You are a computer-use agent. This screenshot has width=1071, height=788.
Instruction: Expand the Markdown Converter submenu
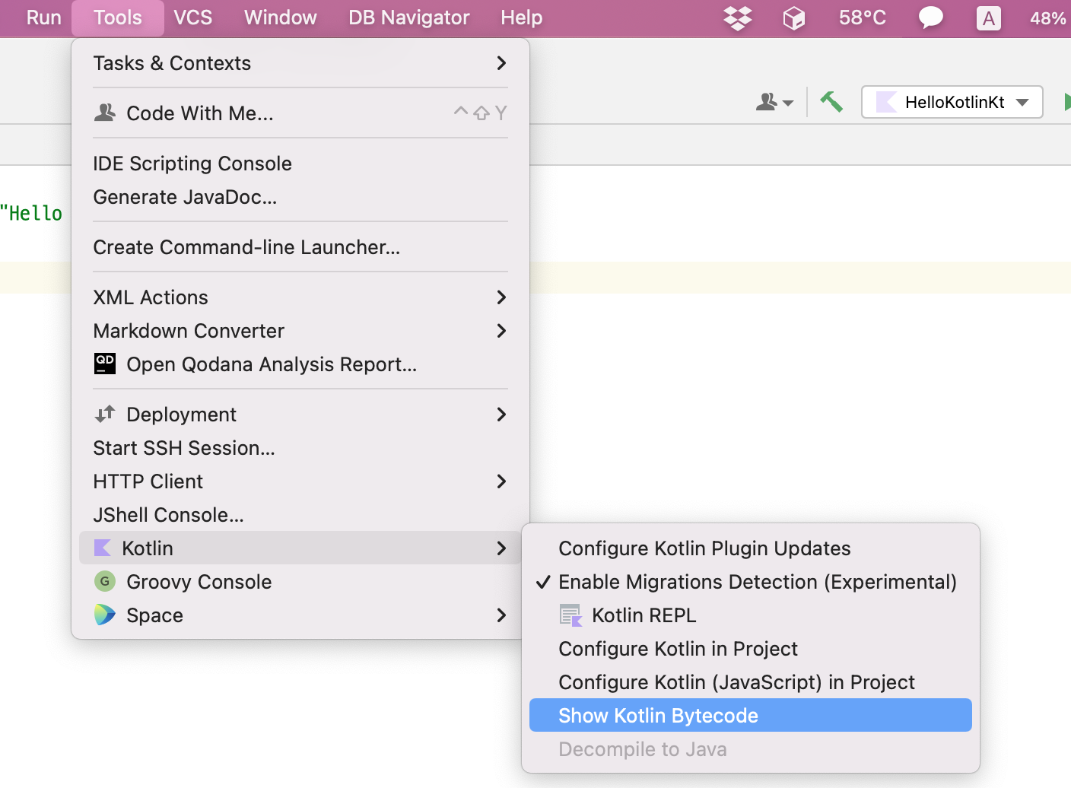[300, 331]
